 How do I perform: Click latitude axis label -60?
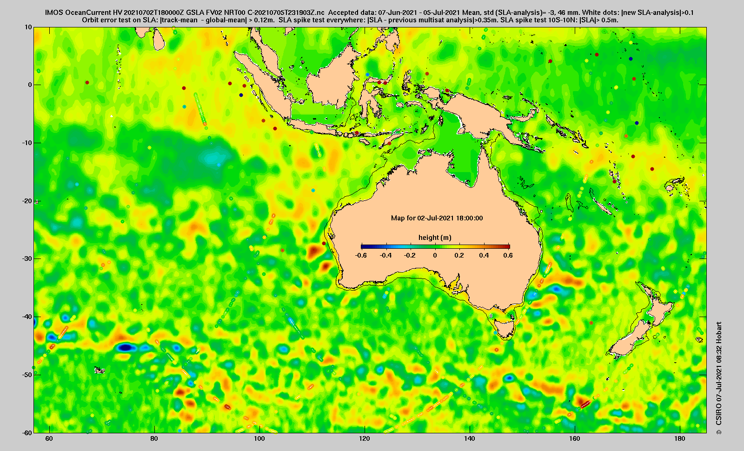27,432
